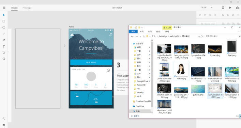Expand the Explorer address bar history dropdown

(199, 36)
